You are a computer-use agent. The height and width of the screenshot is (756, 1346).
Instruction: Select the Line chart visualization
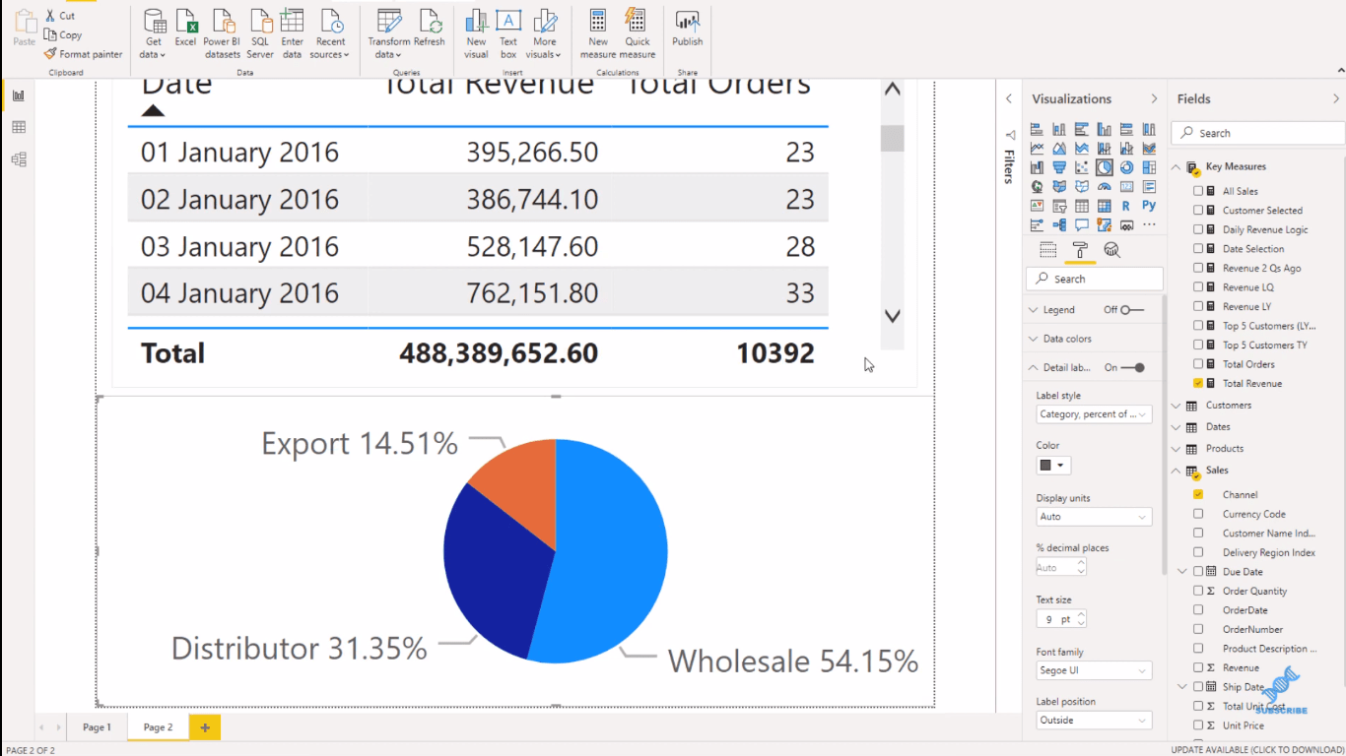click(1037, 149)
